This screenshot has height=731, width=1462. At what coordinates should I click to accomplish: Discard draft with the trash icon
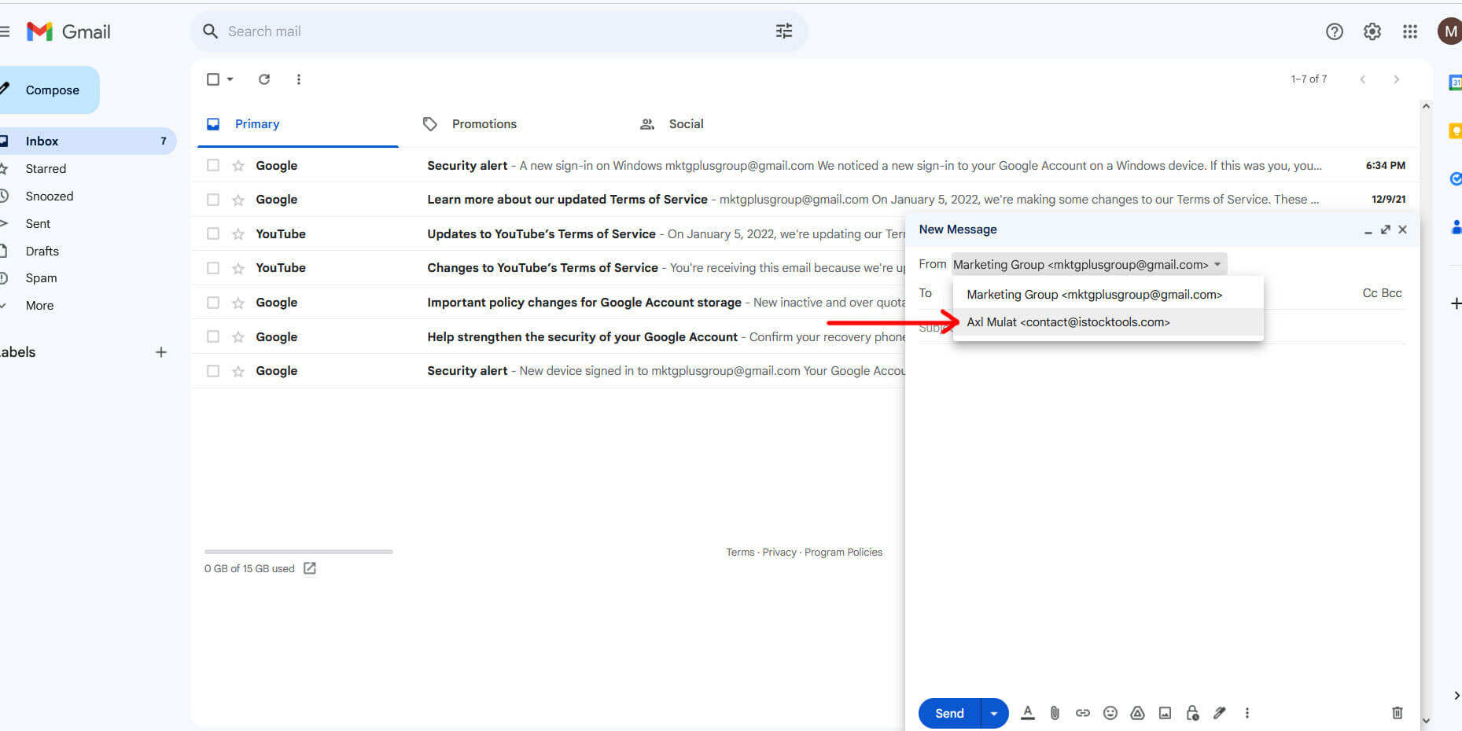1397,713
